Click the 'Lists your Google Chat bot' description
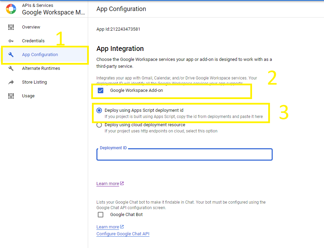 (181, 205)
